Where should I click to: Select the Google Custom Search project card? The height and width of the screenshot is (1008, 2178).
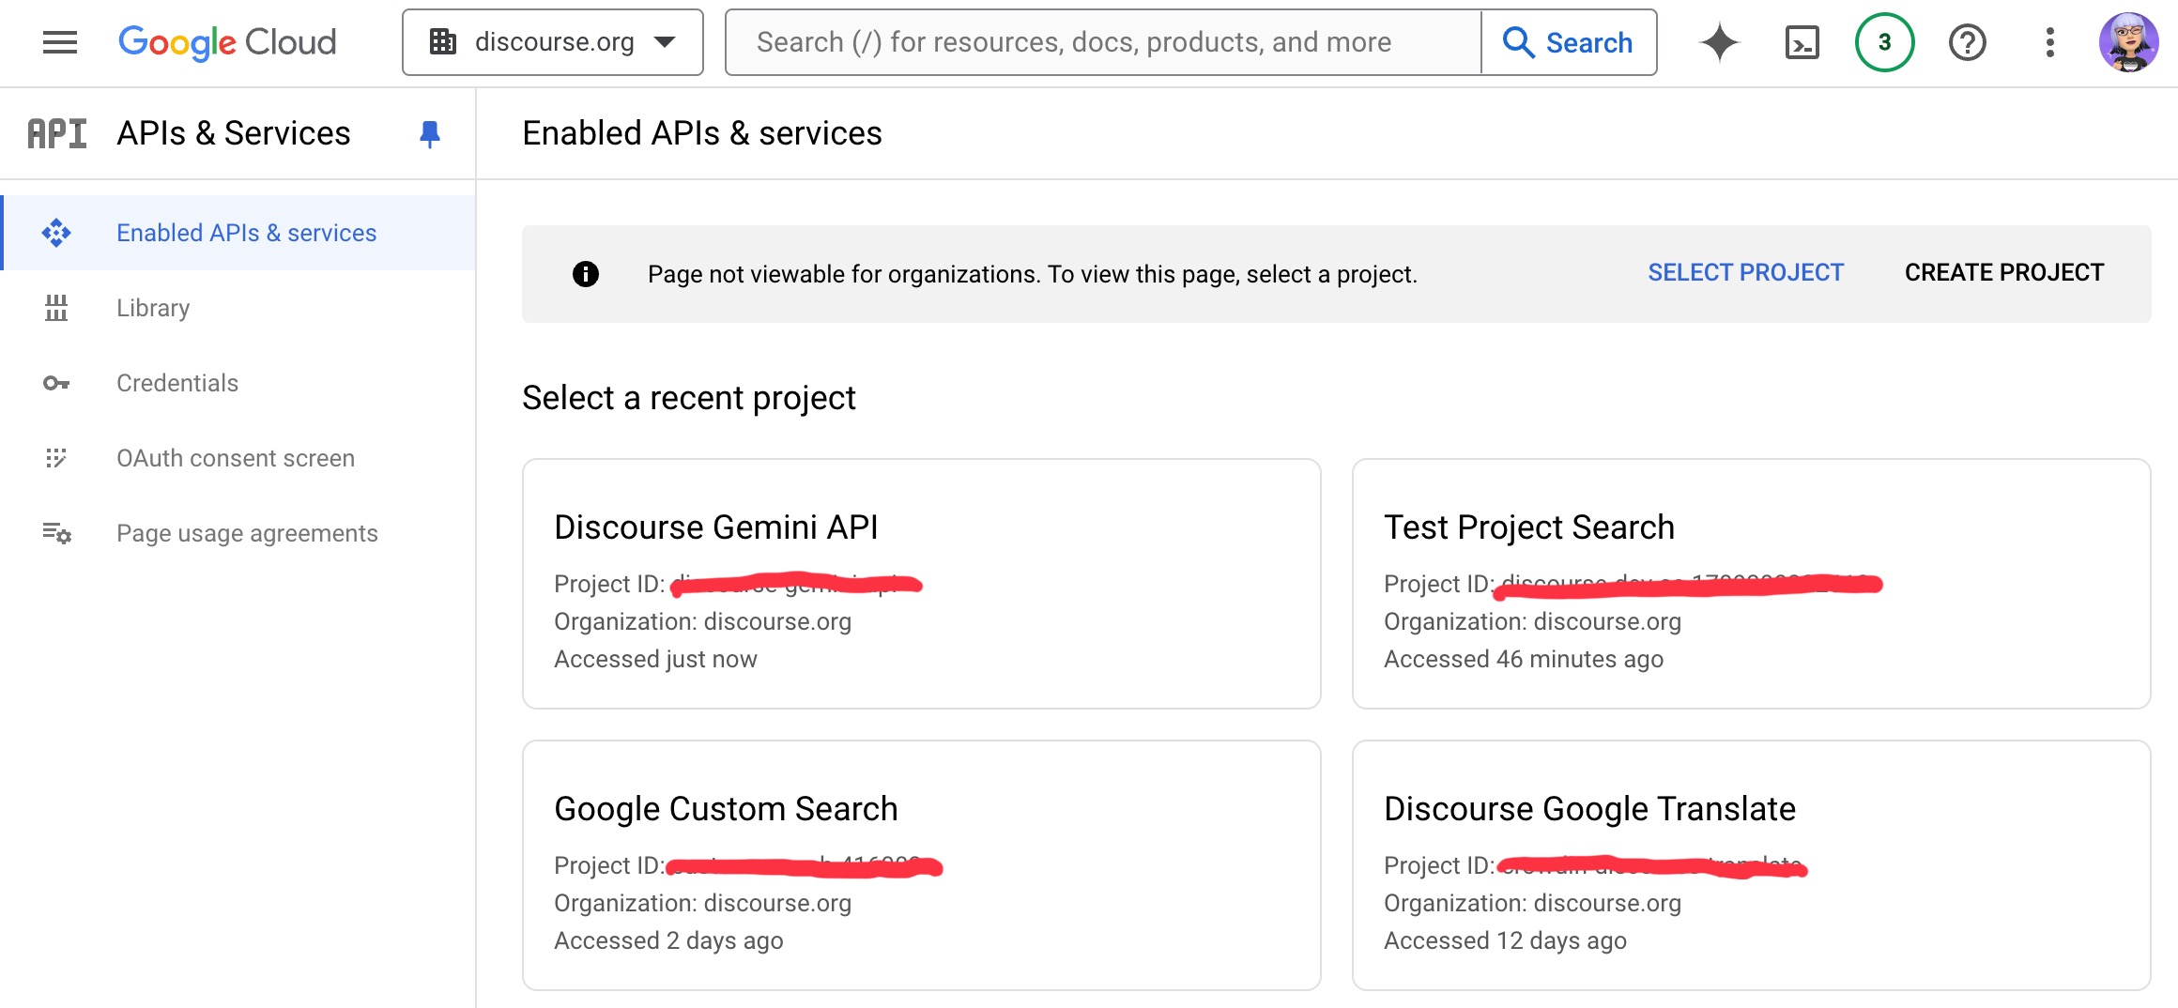(x=922, y=865)
